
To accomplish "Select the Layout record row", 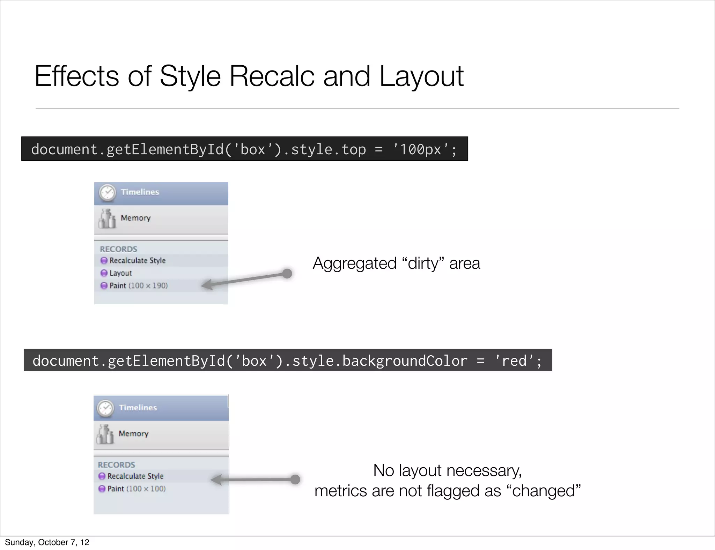I will click(121, 273).
